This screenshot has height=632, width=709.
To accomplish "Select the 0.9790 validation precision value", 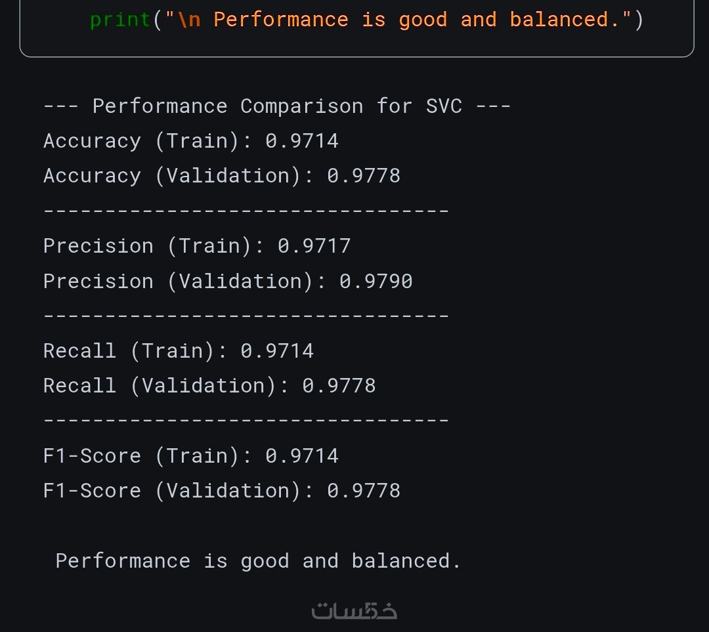I will click(376, 281).
